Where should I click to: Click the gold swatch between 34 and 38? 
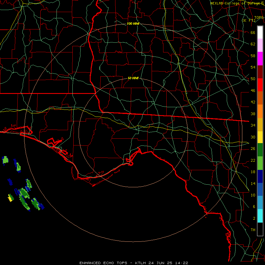[x=260, y=125]
